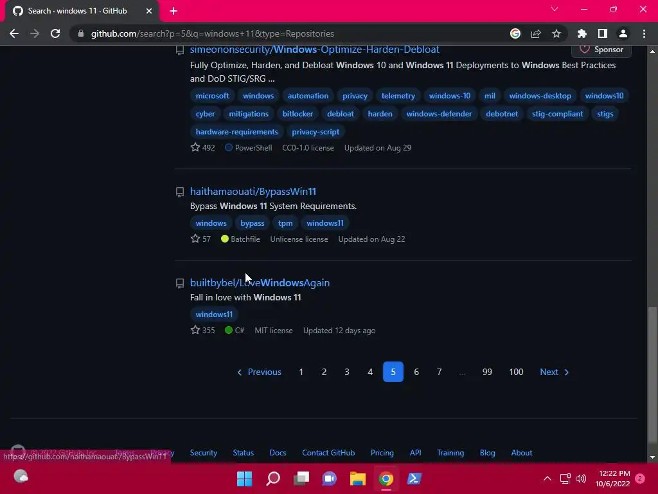Select the privacy-script topic tag
Viewport: 658px width, 494px height.
tap(316, 132)
